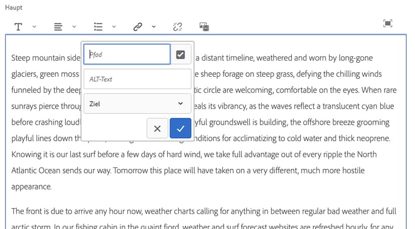The image size is (415, 229).
Task: Click the word 'appearance.' in text
Action: [x=32, y=187]
